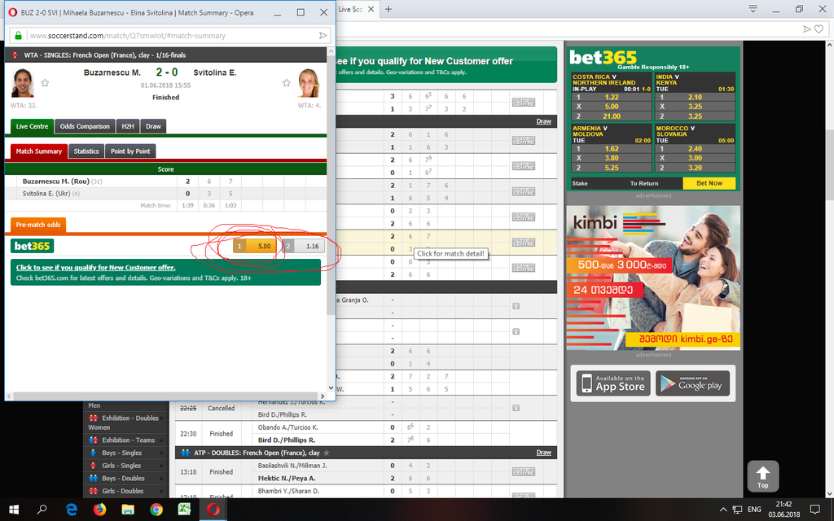Click the popup horizontal scrollbar right arrow
This screenshot has width=834, height=521.
tap(323, 396)
